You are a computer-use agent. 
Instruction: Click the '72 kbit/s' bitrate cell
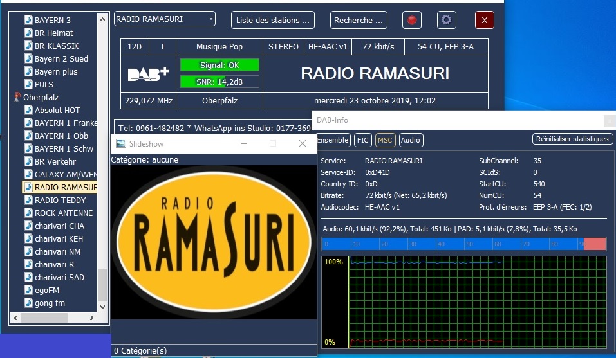point(378,47)
